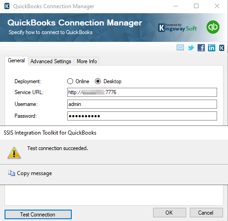Click the 'Service URL:' label
Viewport: 228px width, 221px height.
tap(29, 92)
